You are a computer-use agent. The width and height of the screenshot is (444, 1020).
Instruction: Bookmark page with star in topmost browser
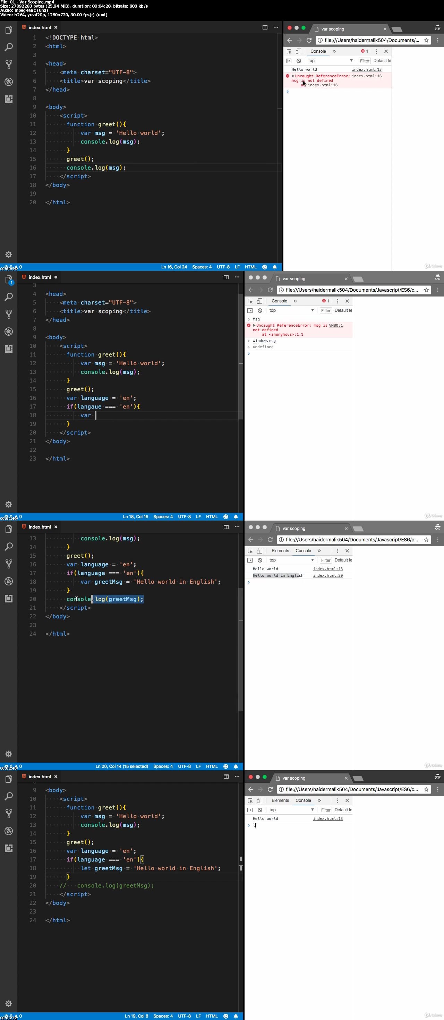426,40
